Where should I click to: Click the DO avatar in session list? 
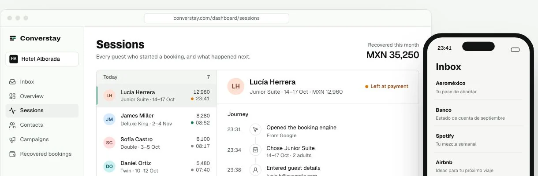coord(109,166)
